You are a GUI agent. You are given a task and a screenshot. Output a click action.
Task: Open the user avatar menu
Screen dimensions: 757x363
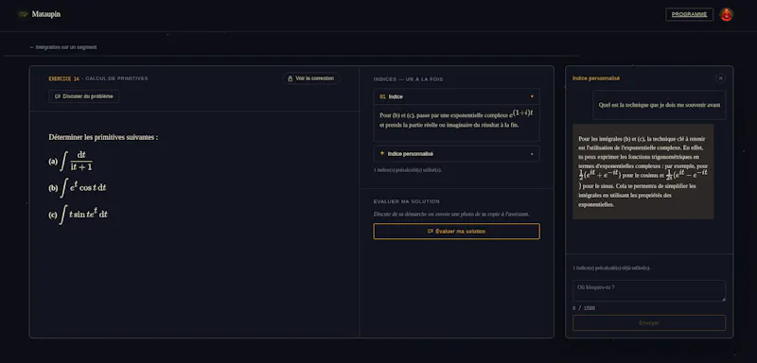[x=726, y=14]
